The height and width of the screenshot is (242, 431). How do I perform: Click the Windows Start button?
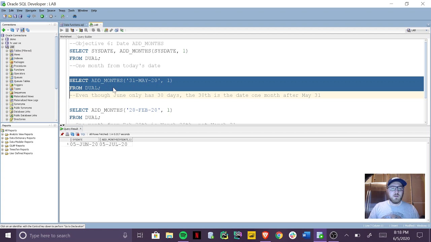(x=8, y=236)
